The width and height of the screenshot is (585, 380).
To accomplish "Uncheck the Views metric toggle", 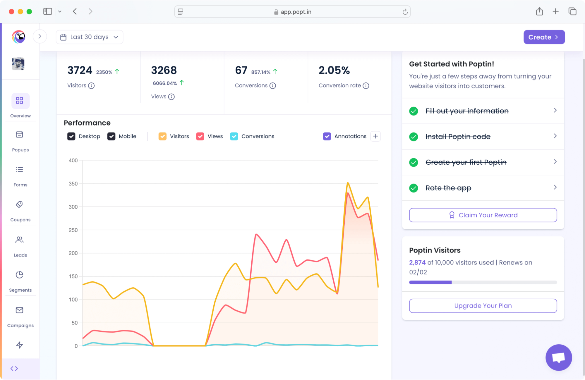I will [200, 136].
